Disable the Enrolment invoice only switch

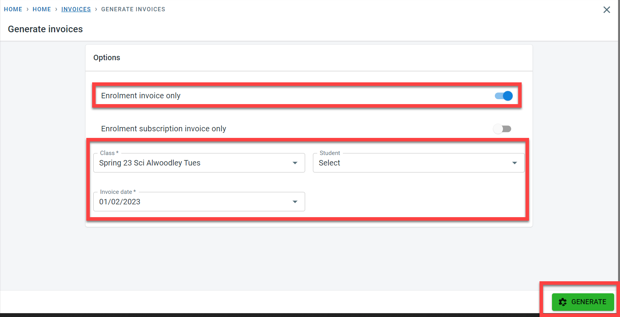click(504, 96)
